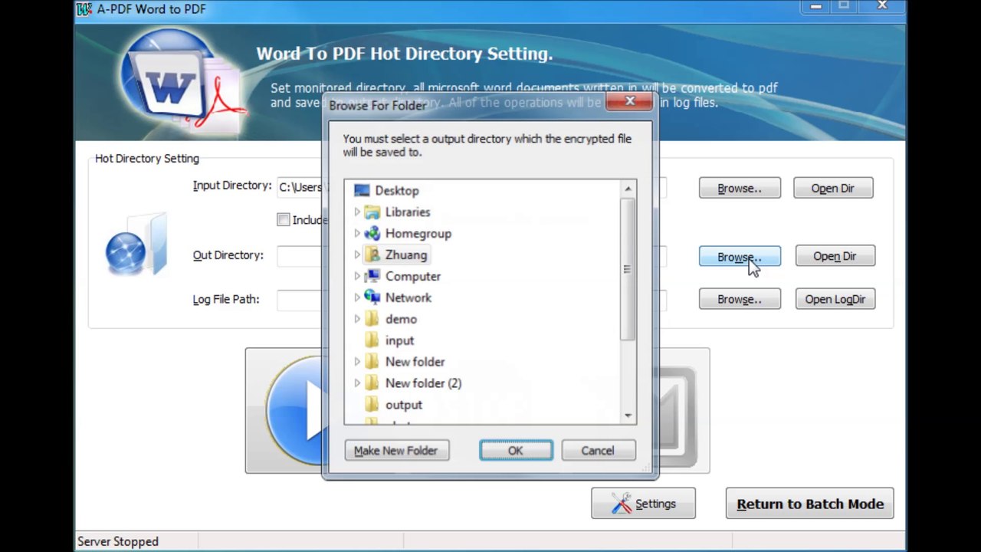Screen dimensions: 981x552
Task: Toggle the Include subfolders checkbox
Action: point(284,220)
